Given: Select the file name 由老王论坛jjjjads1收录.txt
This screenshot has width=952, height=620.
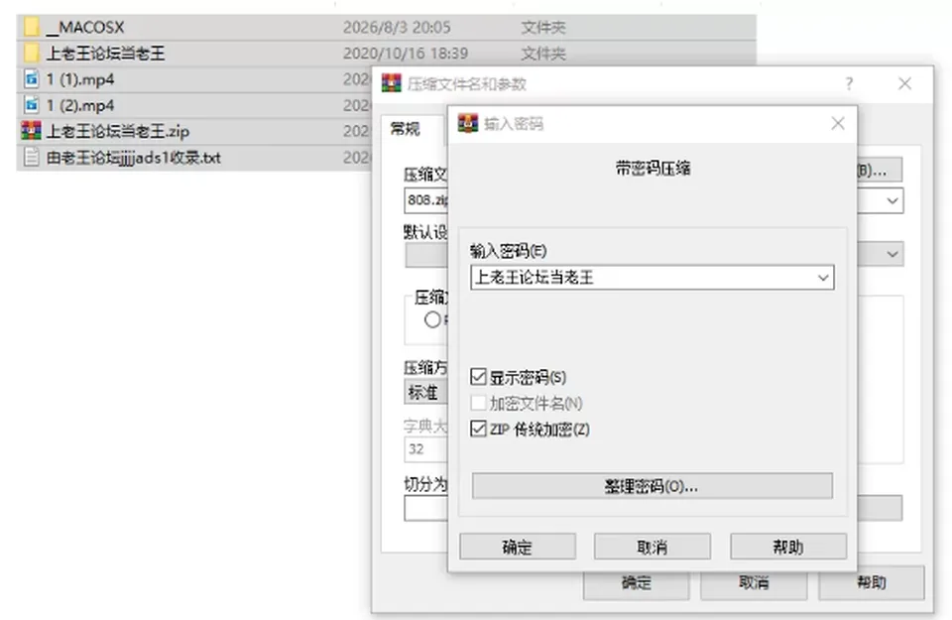Looking at the screenshot, I should click(134, 158).
